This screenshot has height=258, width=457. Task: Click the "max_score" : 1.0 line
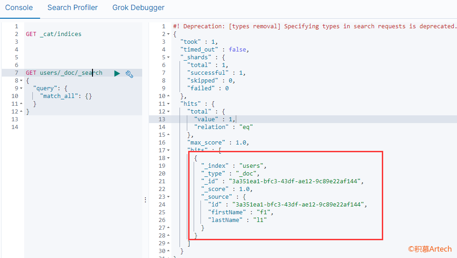pos(218,143)
